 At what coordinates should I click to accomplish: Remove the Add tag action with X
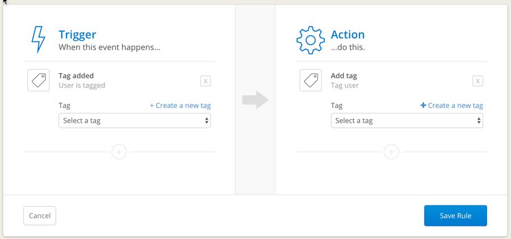(x=478, y=81)
